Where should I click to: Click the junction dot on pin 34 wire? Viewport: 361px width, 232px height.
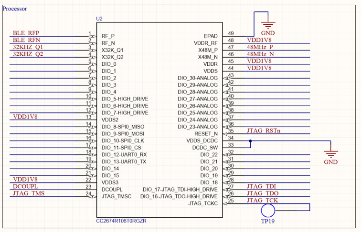[x=250, y=141]
